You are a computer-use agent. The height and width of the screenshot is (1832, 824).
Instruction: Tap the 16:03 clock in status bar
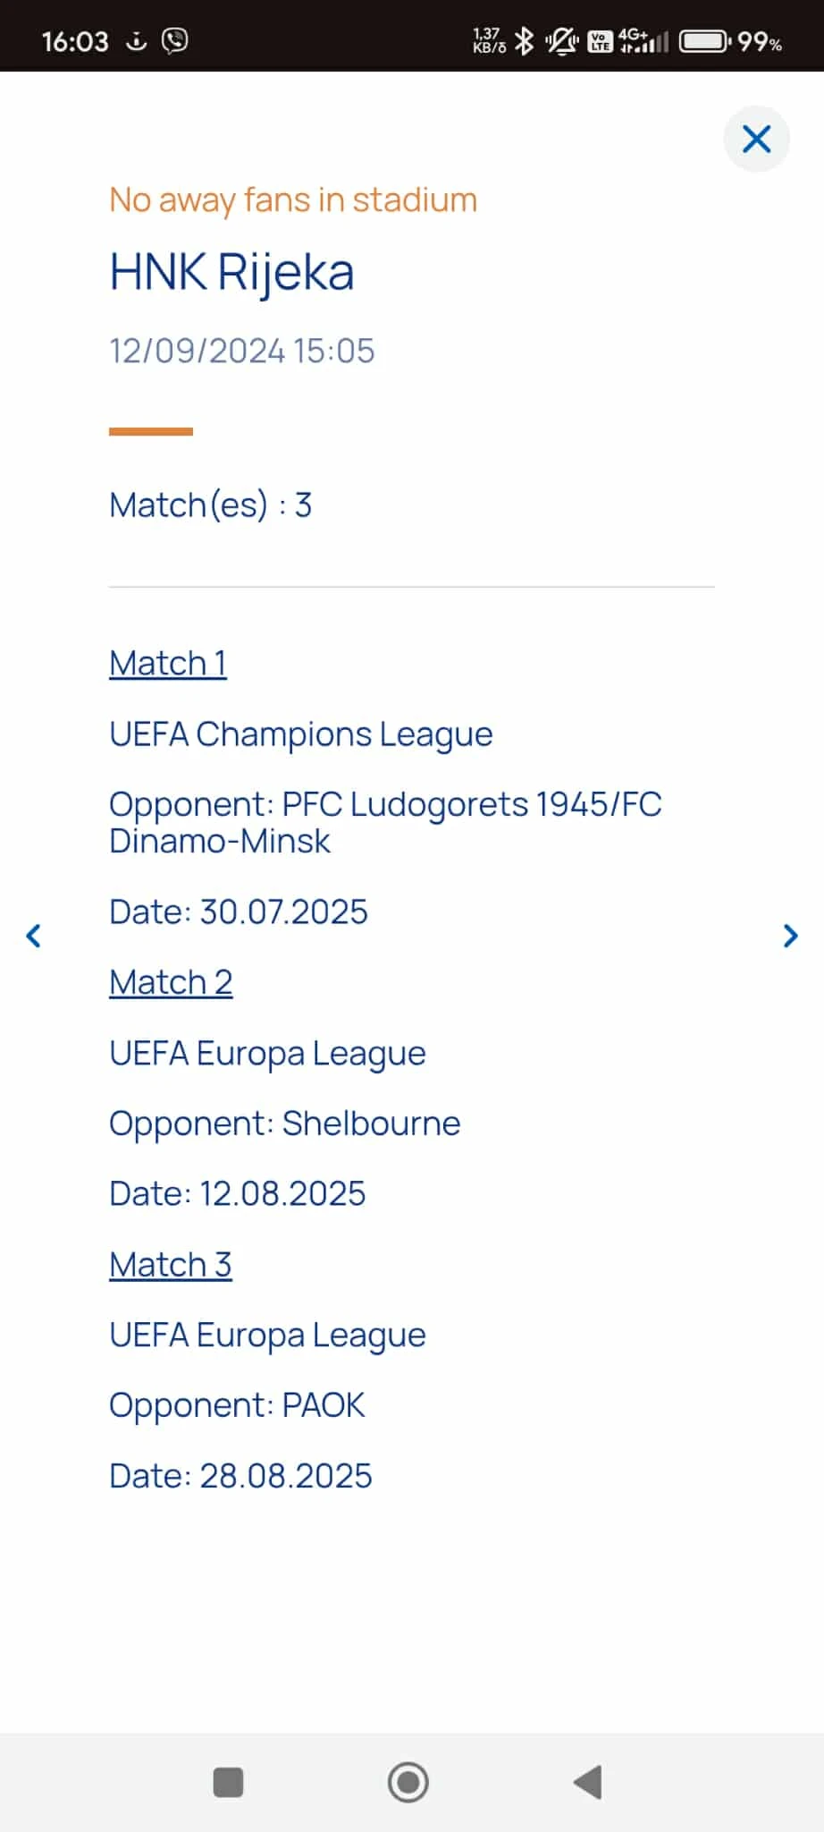click(75, 41)
